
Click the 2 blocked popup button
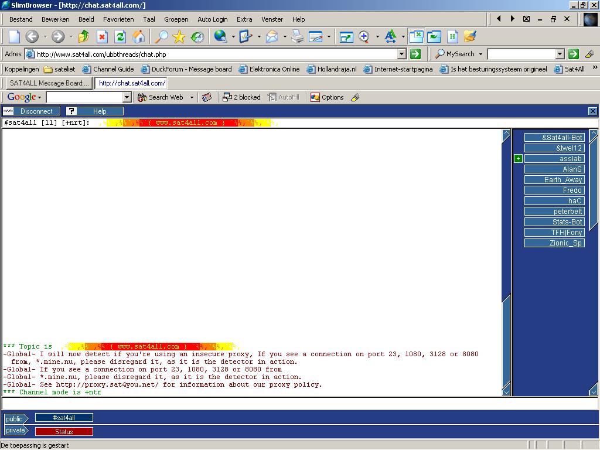pyautogui.click(x=241, y=97)
